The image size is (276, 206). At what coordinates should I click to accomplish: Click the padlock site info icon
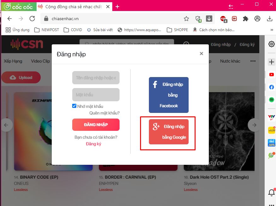point(46,19)
